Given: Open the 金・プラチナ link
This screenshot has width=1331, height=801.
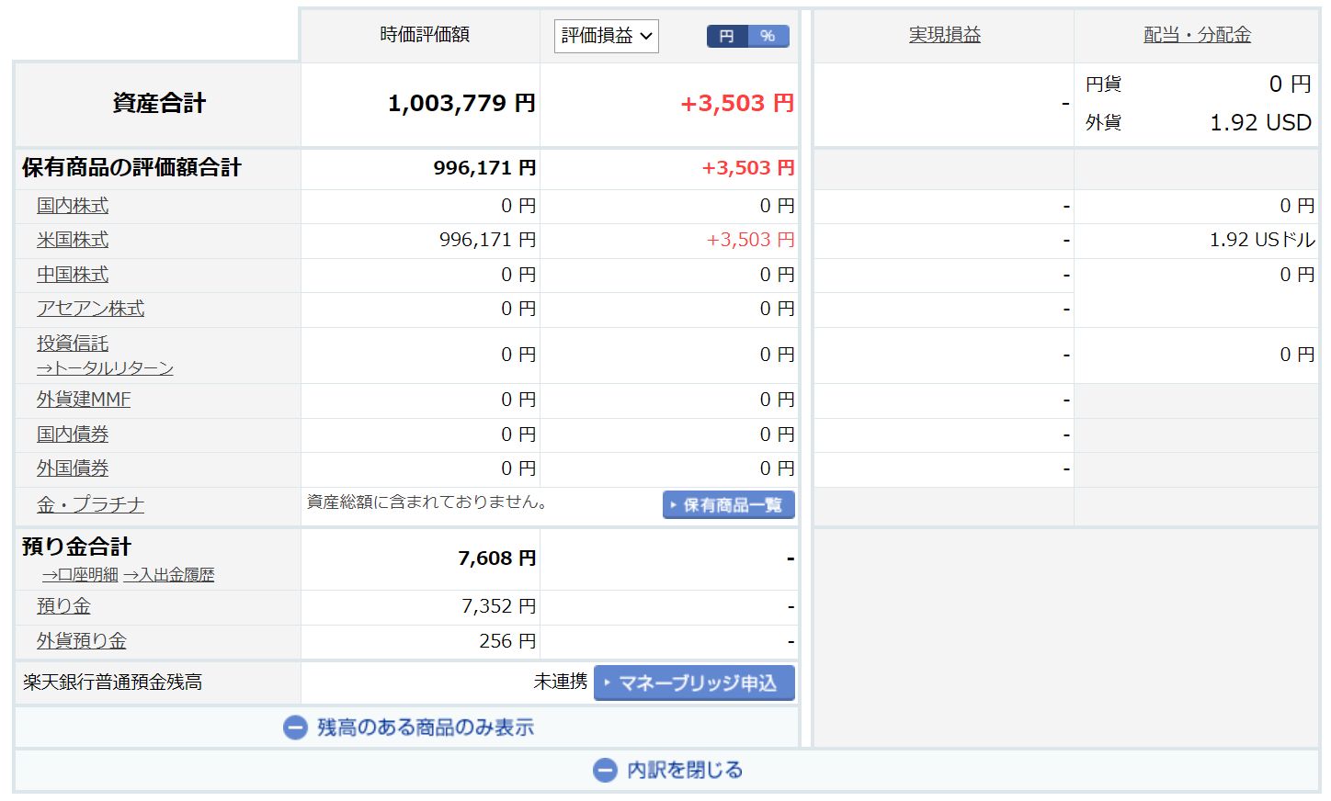Looking at the screenshot, I should (90, 504).
